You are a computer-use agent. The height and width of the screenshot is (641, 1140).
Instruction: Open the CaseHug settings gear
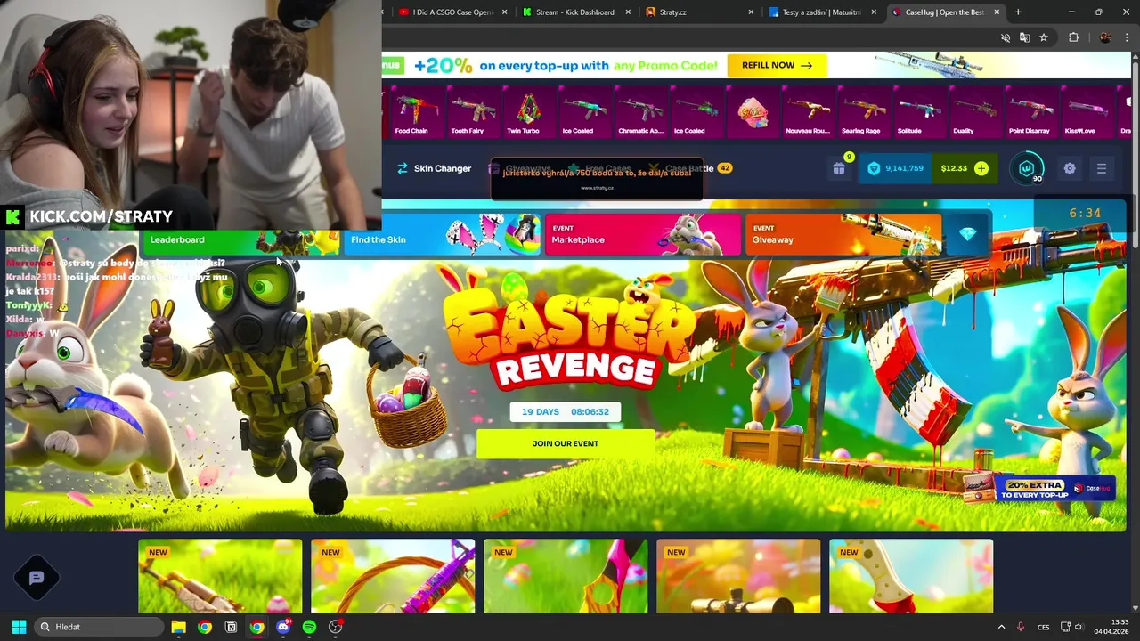[x=1070, y=168]
